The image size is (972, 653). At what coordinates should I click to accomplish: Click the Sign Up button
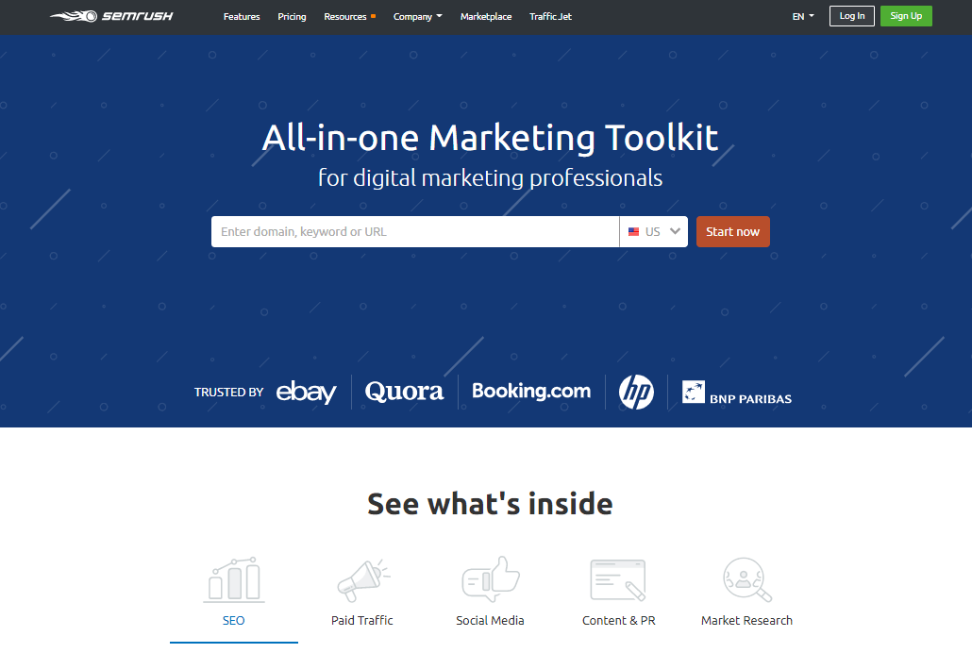pyautogui.click(x=906, y=16)
